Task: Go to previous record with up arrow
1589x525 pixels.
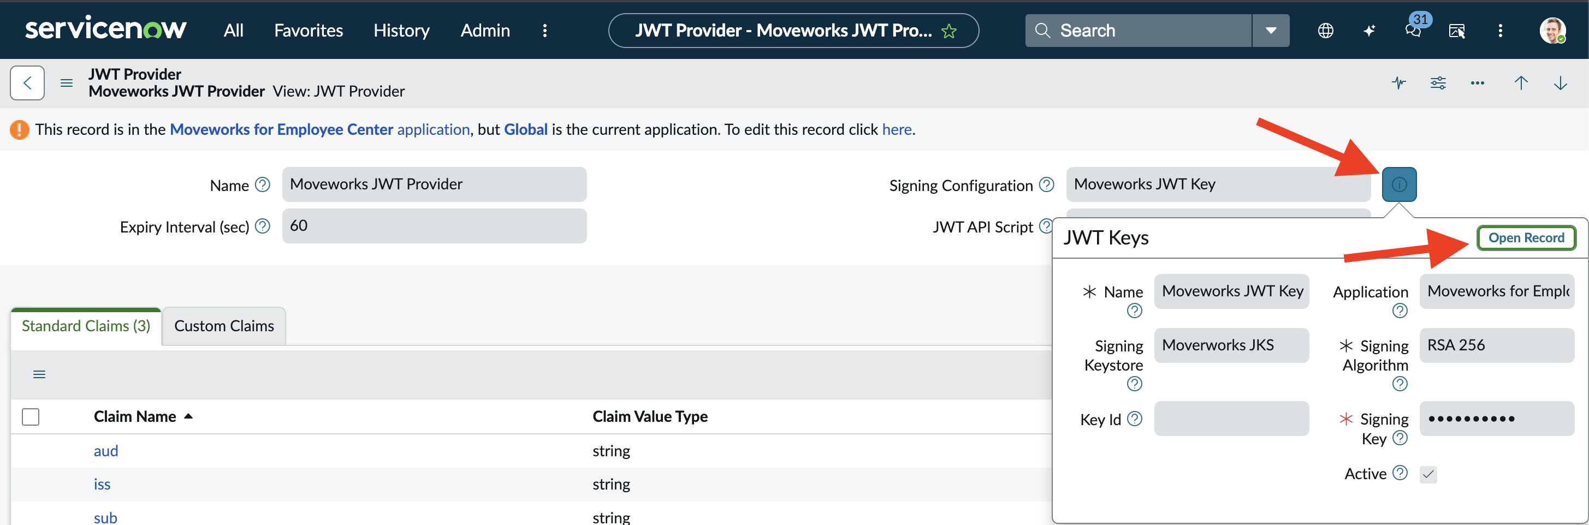Action: click(x=1521, y=82)
